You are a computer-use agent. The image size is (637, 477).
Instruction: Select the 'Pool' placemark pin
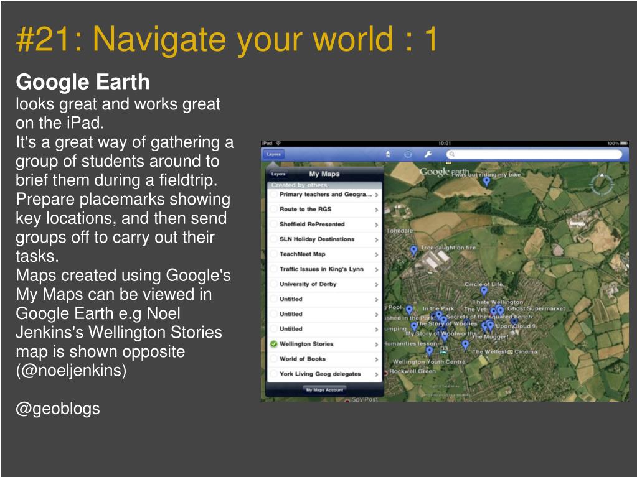click(409, 311)
